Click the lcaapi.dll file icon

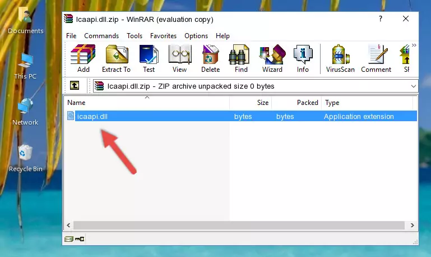(x=71, y=116)
